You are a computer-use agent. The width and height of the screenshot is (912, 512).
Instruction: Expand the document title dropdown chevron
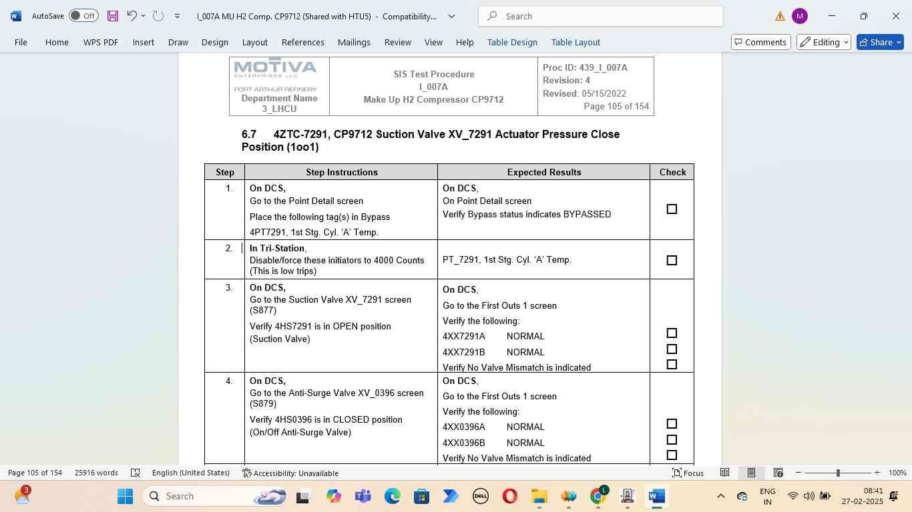pyautogui.click(x=451, y=16)
